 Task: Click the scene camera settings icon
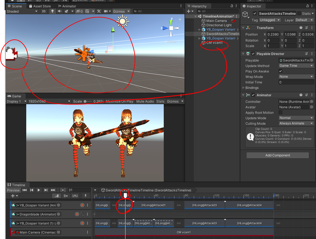tap(106, 11)
